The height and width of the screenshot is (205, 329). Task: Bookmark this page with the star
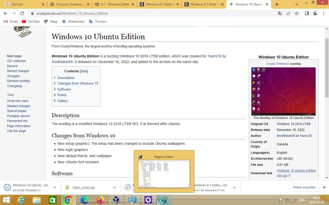(297, 13)
